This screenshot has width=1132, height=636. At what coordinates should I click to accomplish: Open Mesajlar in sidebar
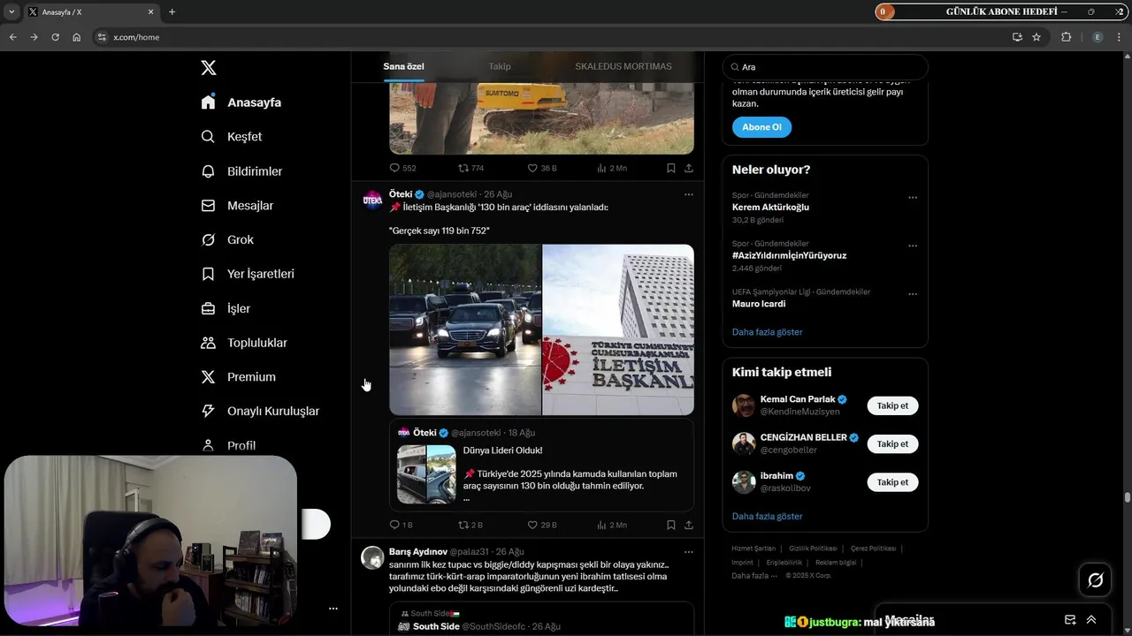(x=237, y=206)
